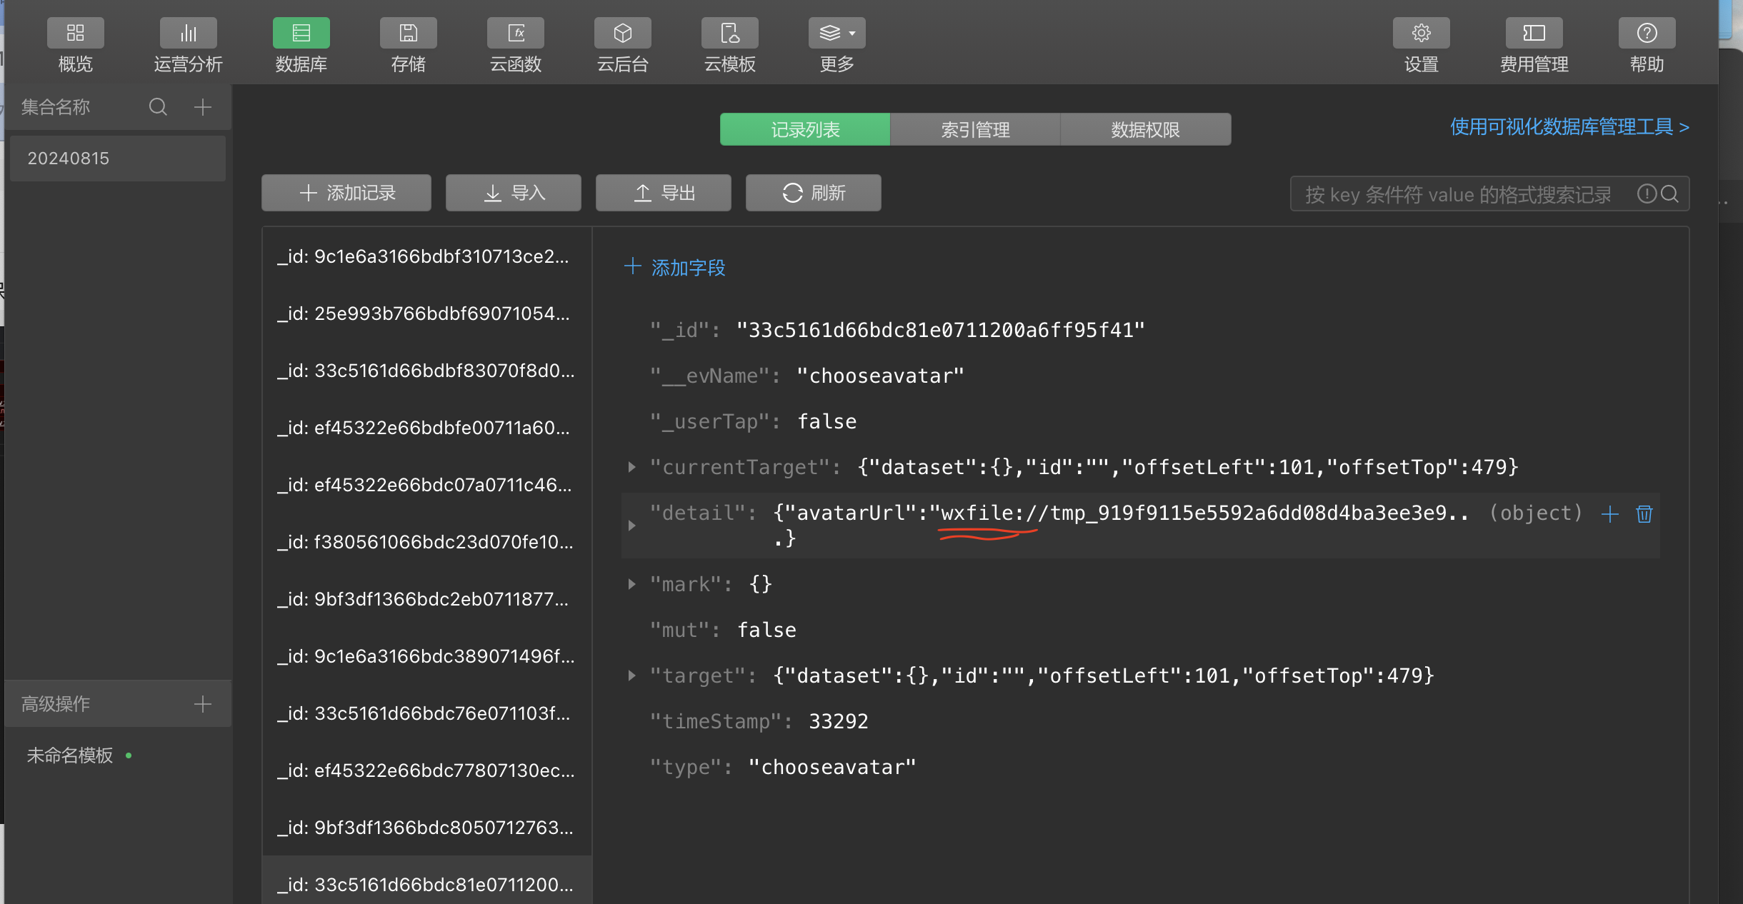Click the search icon beside 集合名称
This screenshot has height=904, width=1743.
158,107
